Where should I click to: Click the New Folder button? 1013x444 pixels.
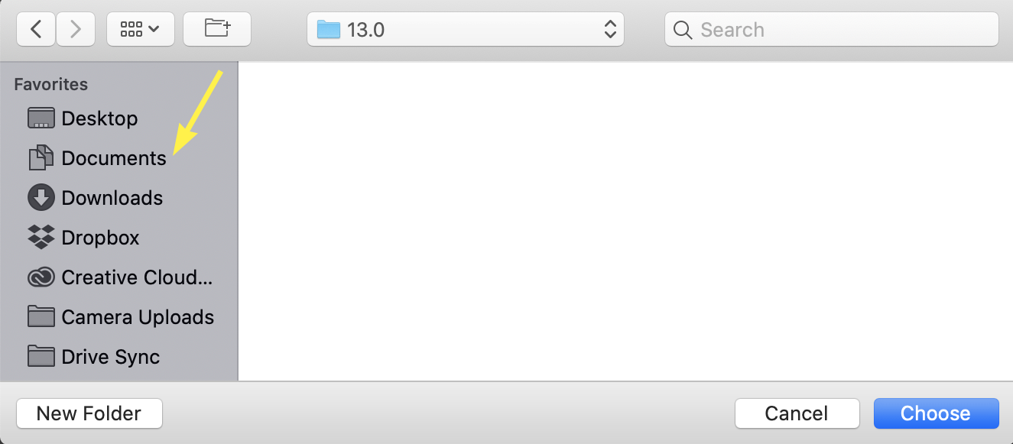(89, 413)
